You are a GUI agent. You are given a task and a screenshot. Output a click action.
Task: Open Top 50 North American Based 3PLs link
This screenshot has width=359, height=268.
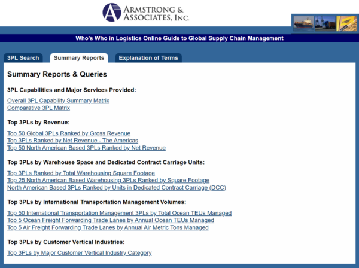pos(86,148)
